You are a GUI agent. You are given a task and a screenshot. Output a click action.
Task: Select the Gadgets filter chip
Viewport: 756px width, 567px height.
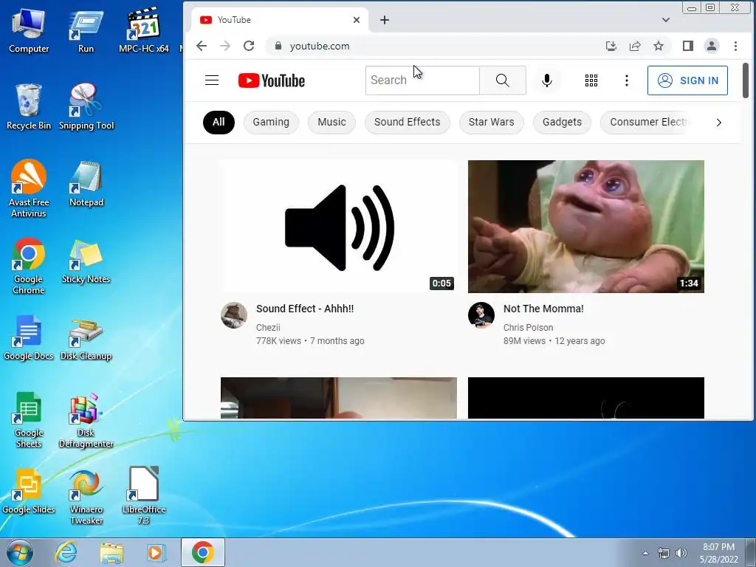click(x=562, y=122)
